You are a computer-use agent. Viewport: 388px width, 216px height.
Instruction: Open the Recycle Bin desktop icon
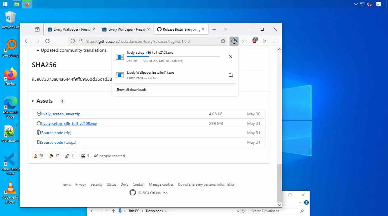point(10,20)
